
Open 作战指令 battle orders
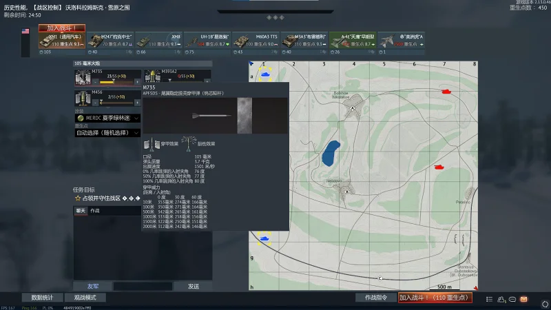376,298
